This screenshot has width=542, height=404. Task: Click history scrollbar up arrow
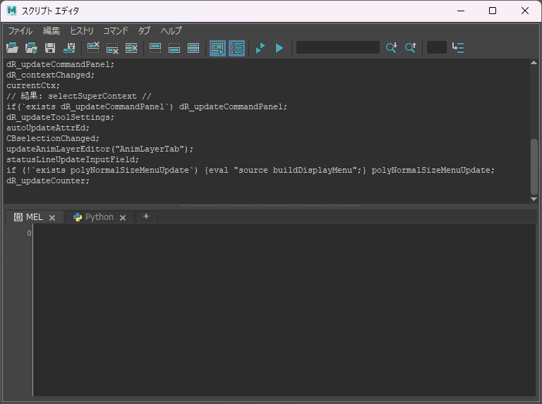pos(534,63)
